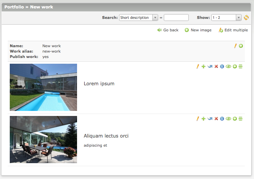Open info icon for Lorem ipsum image
The height and width of the screenshot is (179, 254).
222,67
